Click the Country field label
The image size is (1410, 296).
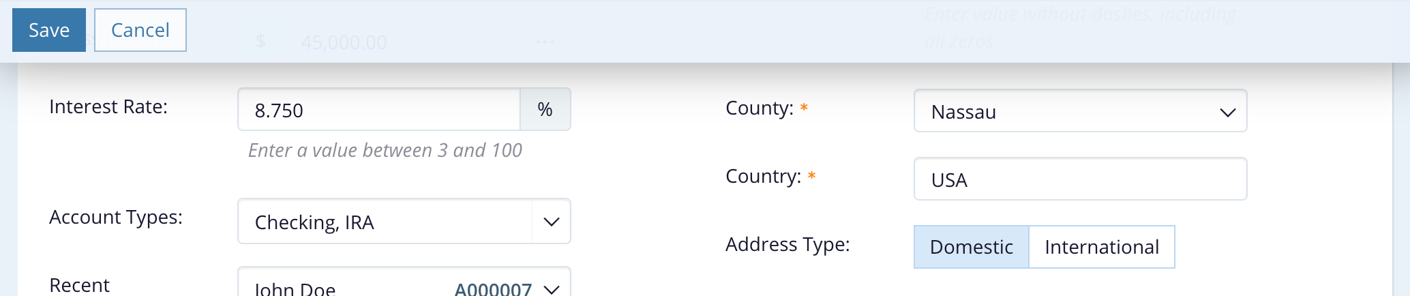point(763,177)
